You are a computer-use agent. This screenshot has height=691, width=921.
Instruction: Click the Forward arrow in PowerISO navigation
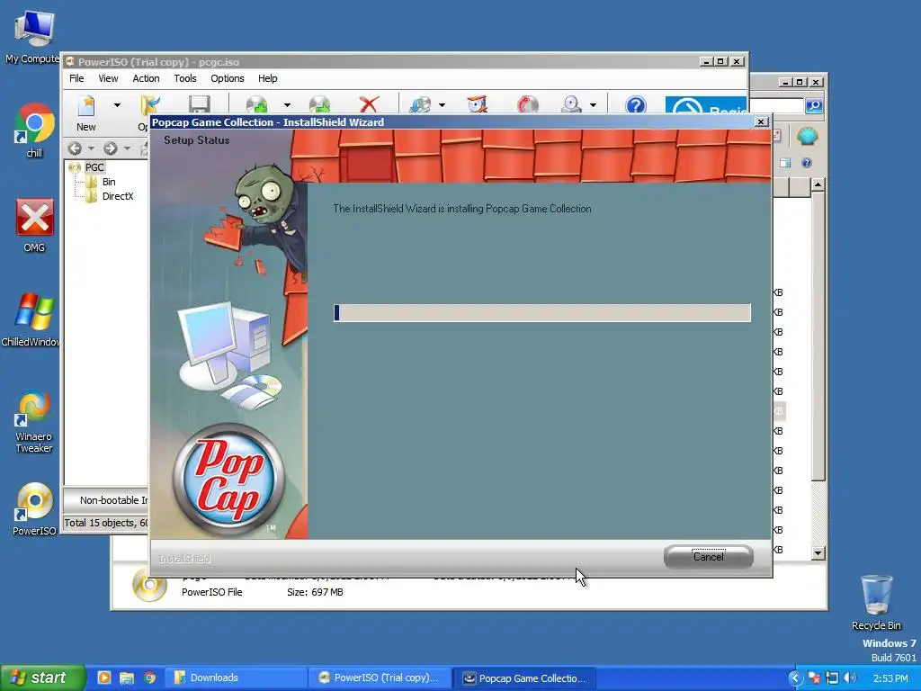(111, 148)
